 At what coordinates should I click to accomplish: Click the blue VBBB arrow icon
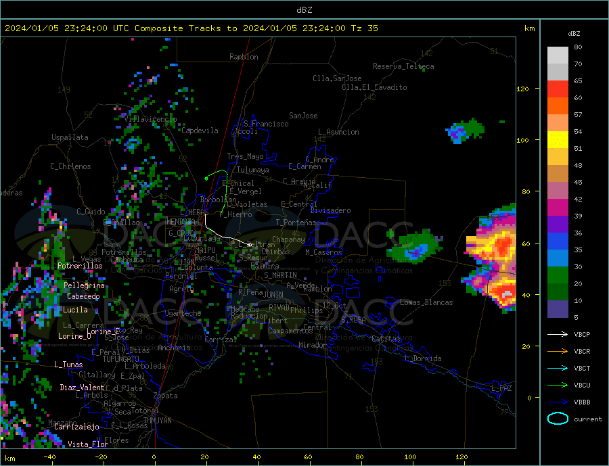(x=558, y=402)
